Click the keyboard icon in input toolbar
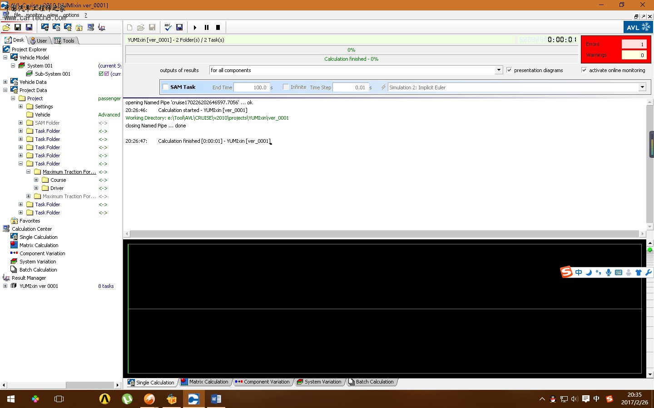The height and width of the screenshot is (408, 654). [619, 272]
